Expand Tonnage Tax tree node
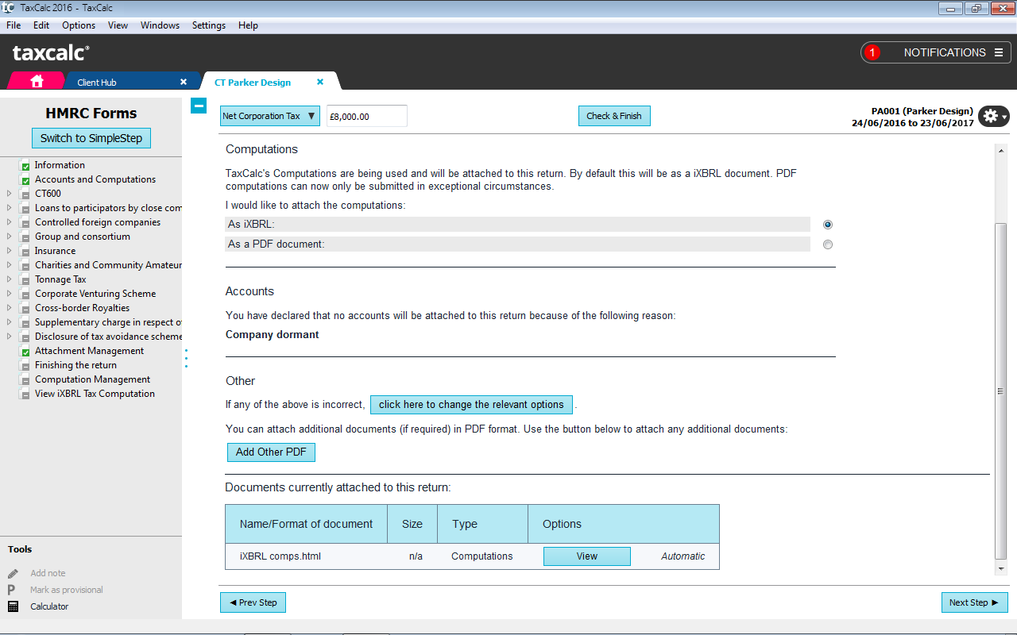The height and width of the screenshot is (635, 1017). [x=9, y=279]
